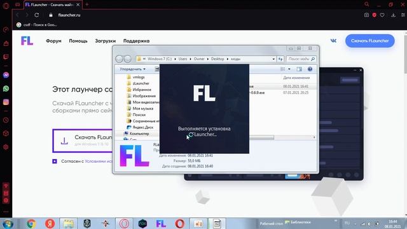The height and width of the screenshot is (229, 407).
Task: Open Explorer help question-mark icon
Action: click(x=310, y=69)
